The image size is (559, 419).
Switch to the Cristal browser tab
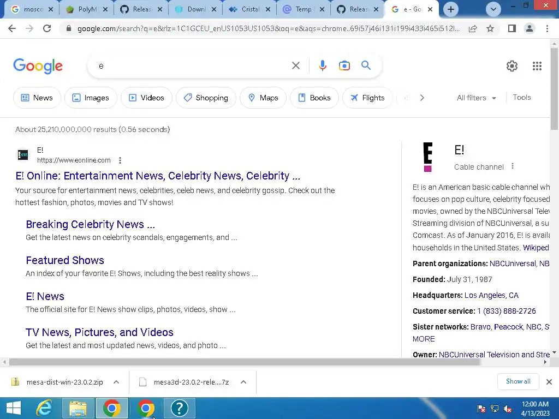249,9
